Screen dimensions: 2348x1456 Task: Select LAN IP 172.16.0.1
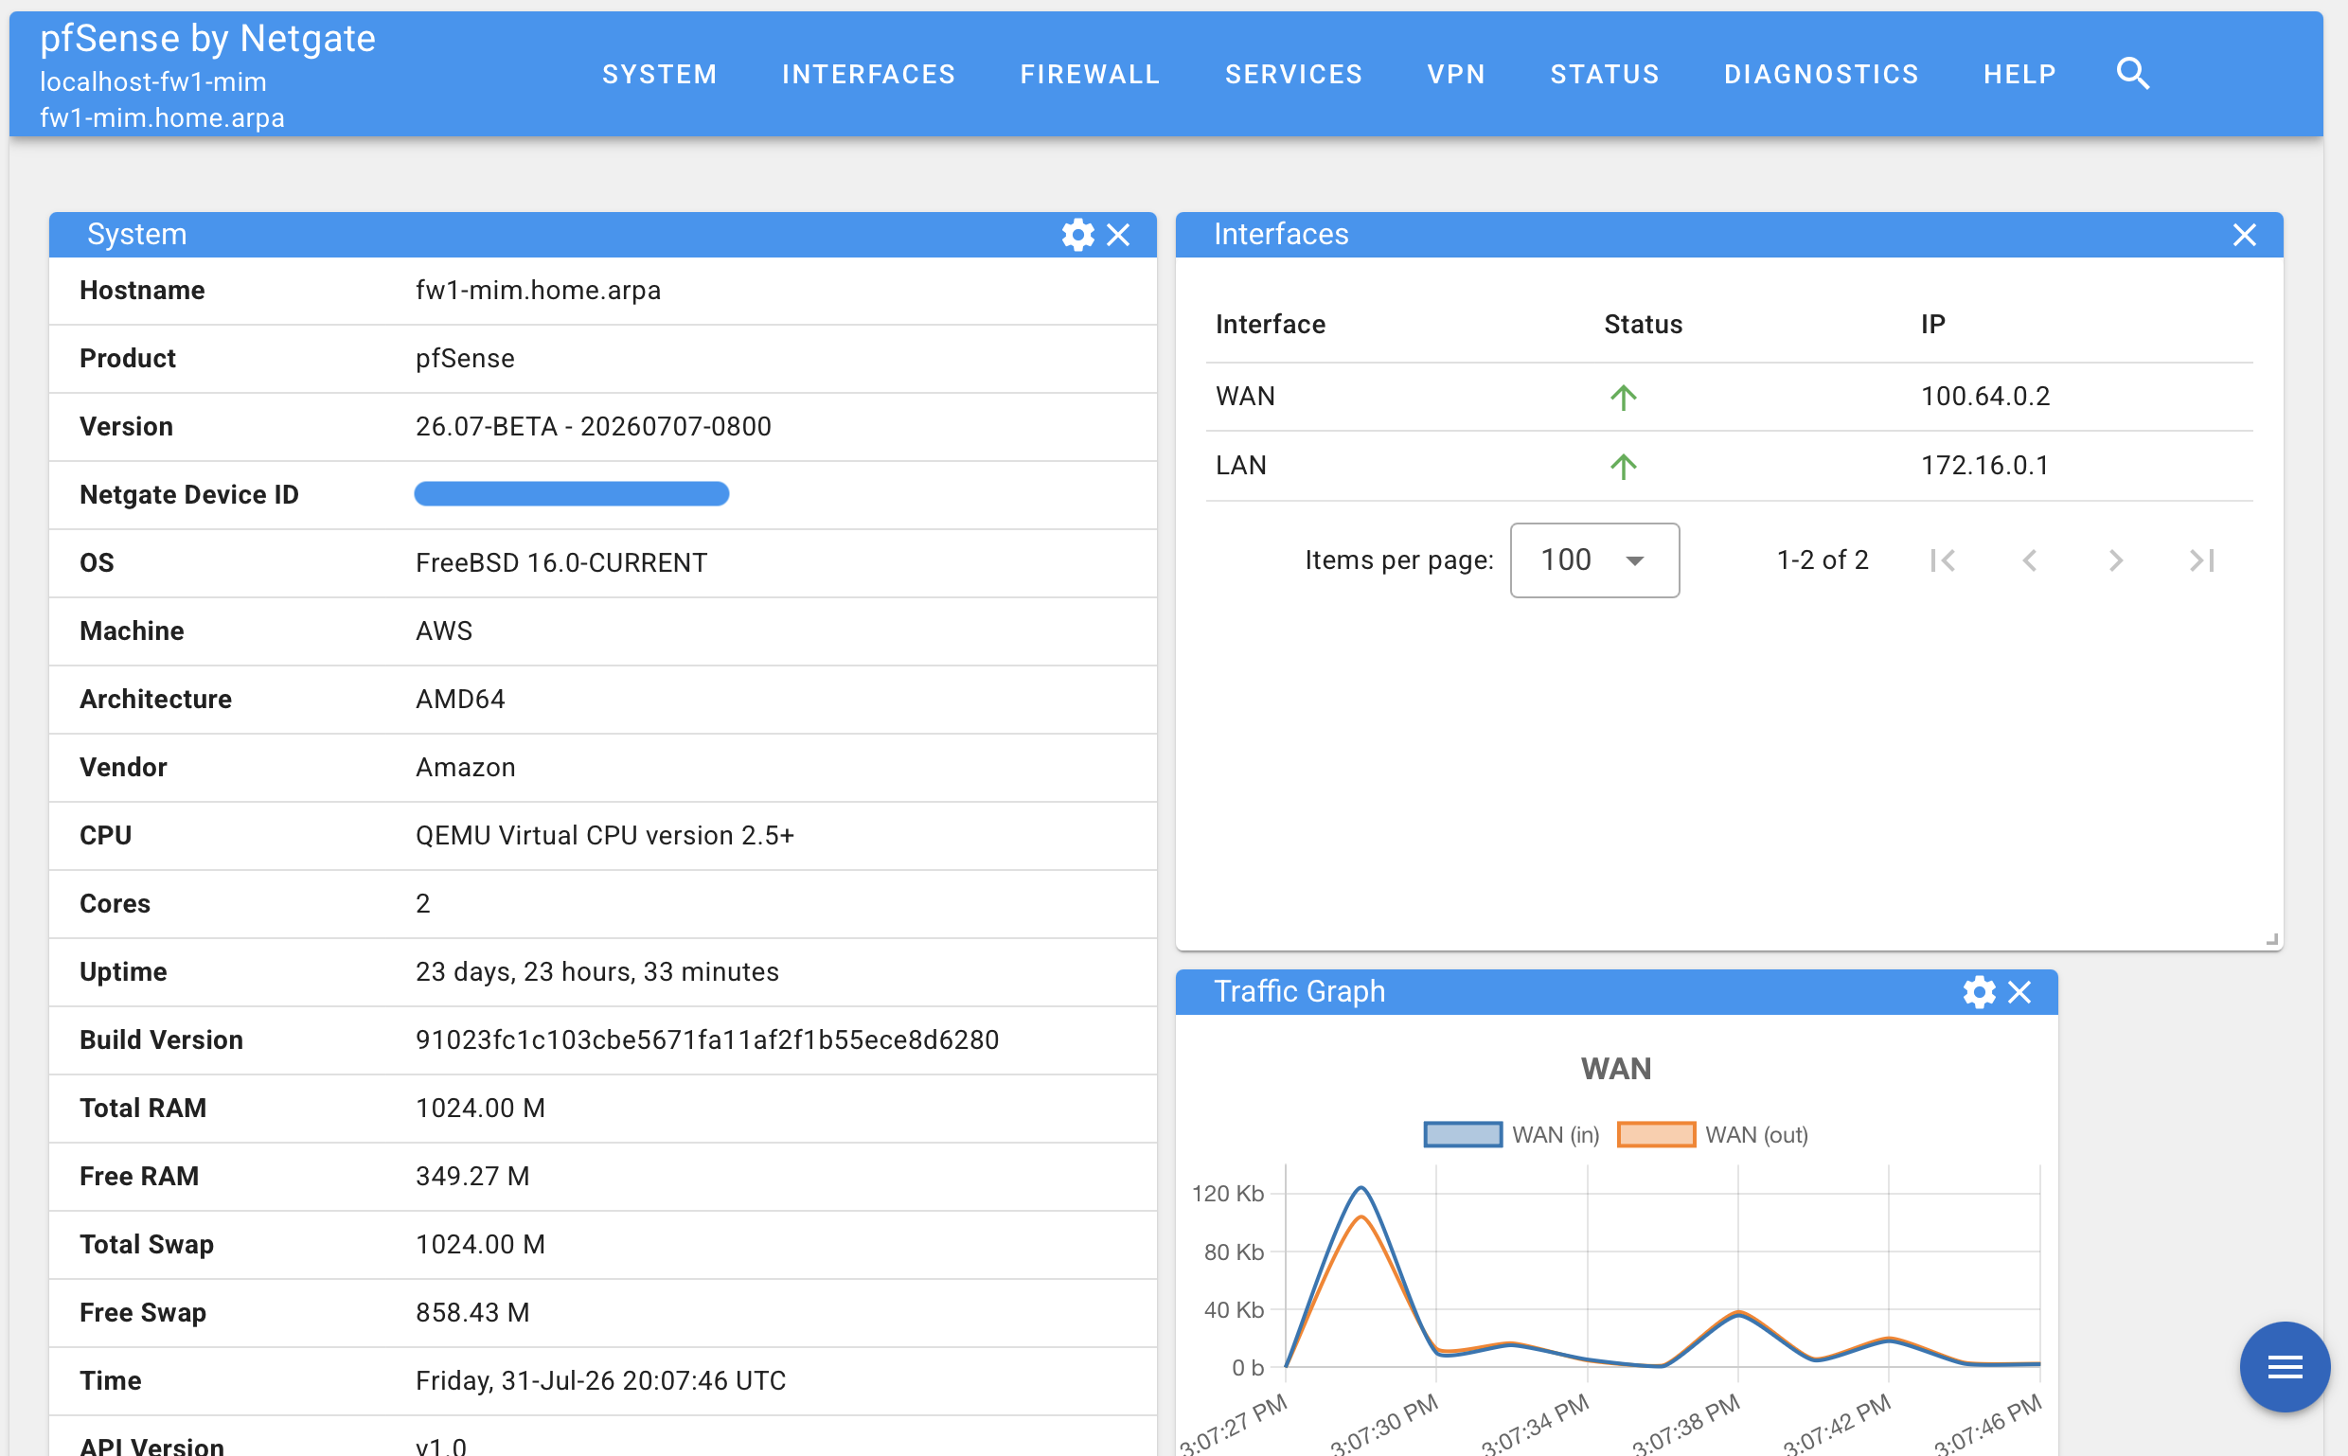(1983, 466)
